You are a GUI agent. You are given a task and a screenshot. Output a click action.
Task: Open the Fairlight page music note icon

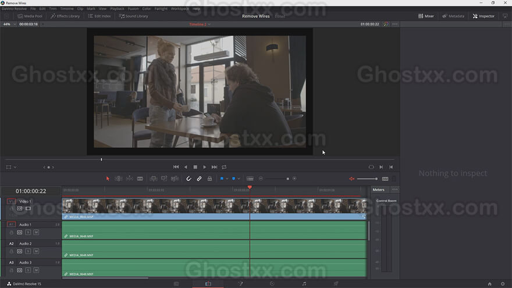304,283
